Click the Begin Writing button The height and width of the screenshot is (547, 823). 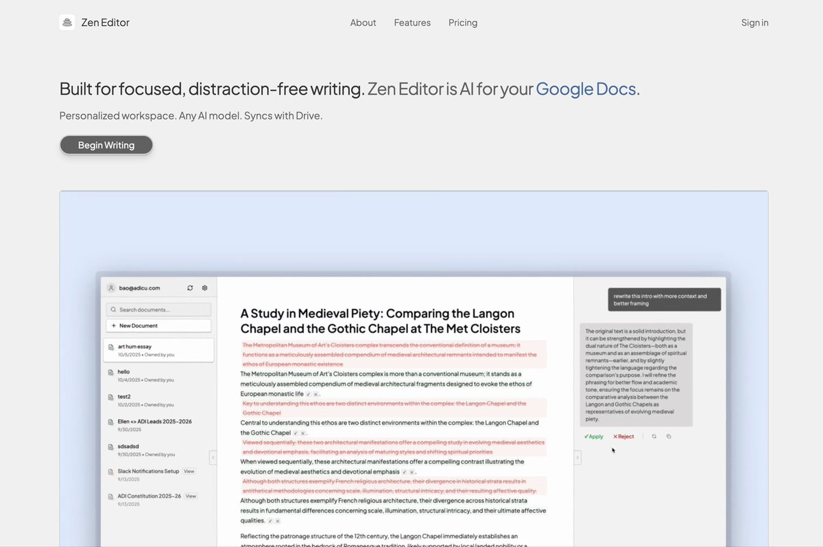click(x=106, y=145)
